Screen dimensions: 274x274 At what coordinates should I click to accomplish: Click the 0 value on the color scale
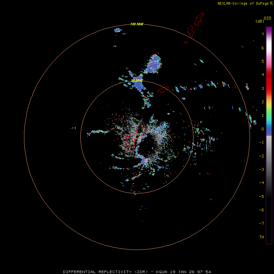pyautogui.click(x=263, y=129)
